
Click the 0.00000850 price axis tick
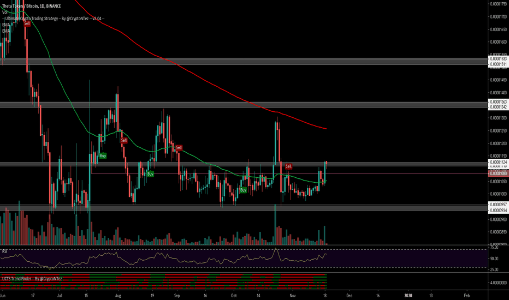pyautogui.click(x=498, y=232)
